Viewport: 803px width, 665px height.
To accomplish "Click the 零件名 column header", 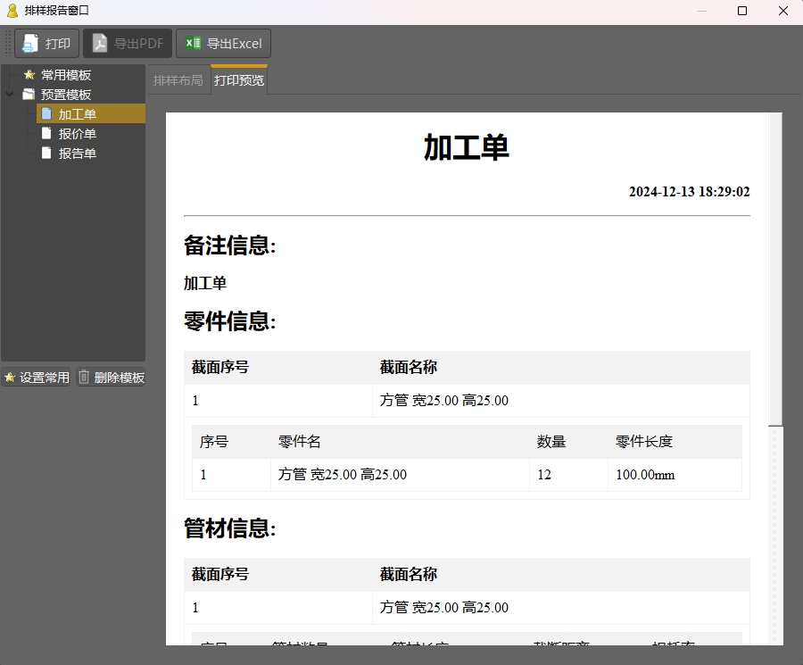I will point(300,442).
